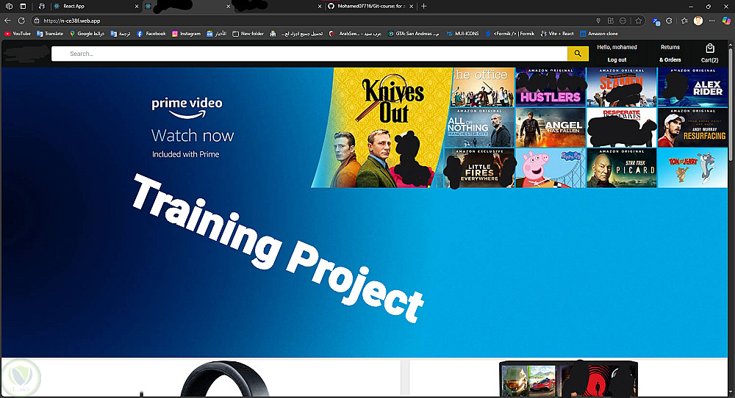Select the Office show thumbnail
The height and width of the screenshot is (398, 735).
pos(482,87)
